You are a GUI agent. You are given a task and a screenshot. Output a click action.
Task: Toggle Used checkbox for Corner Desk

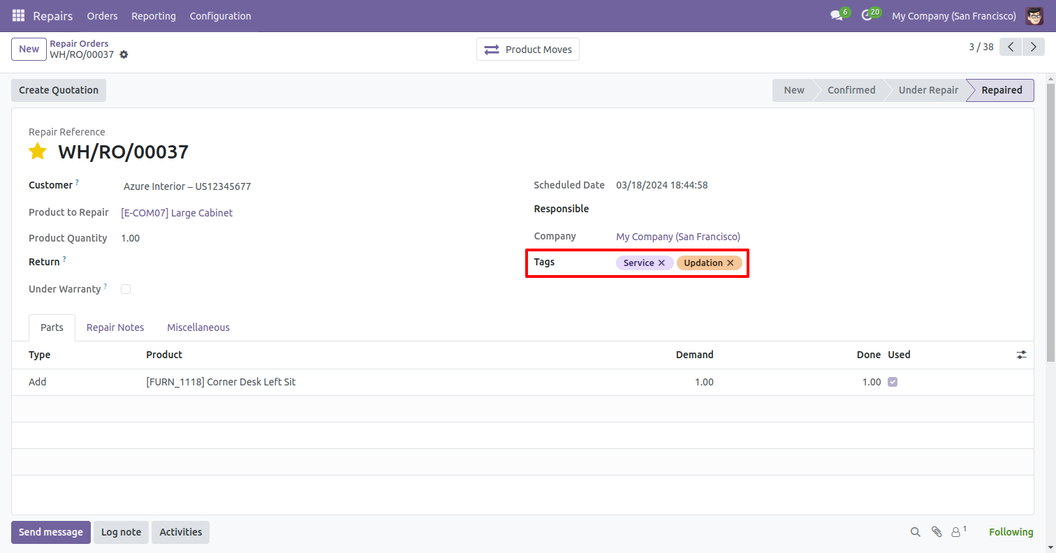coord(893,382)
